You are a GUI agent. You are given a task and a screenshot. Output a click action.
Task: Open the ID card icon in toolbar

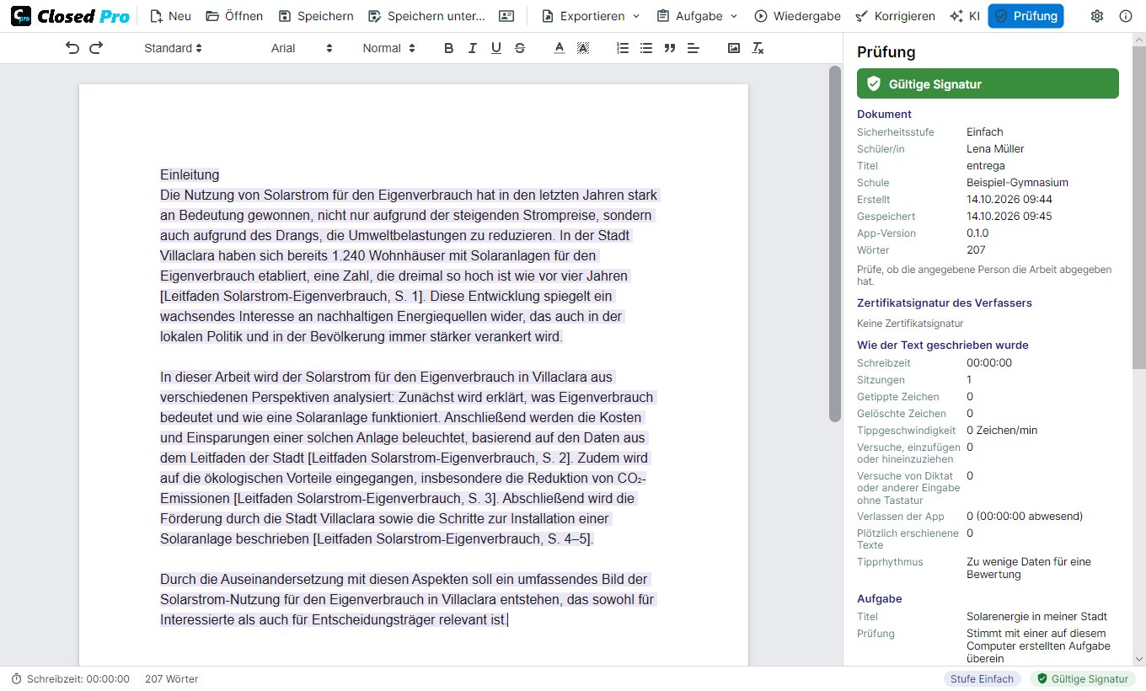coord(506,16)
